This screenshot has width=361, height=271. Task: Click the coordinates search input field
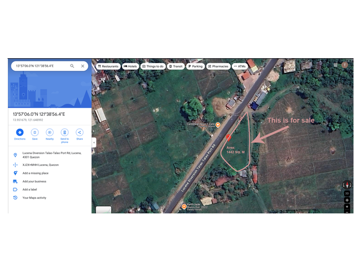tap(41, 66)
